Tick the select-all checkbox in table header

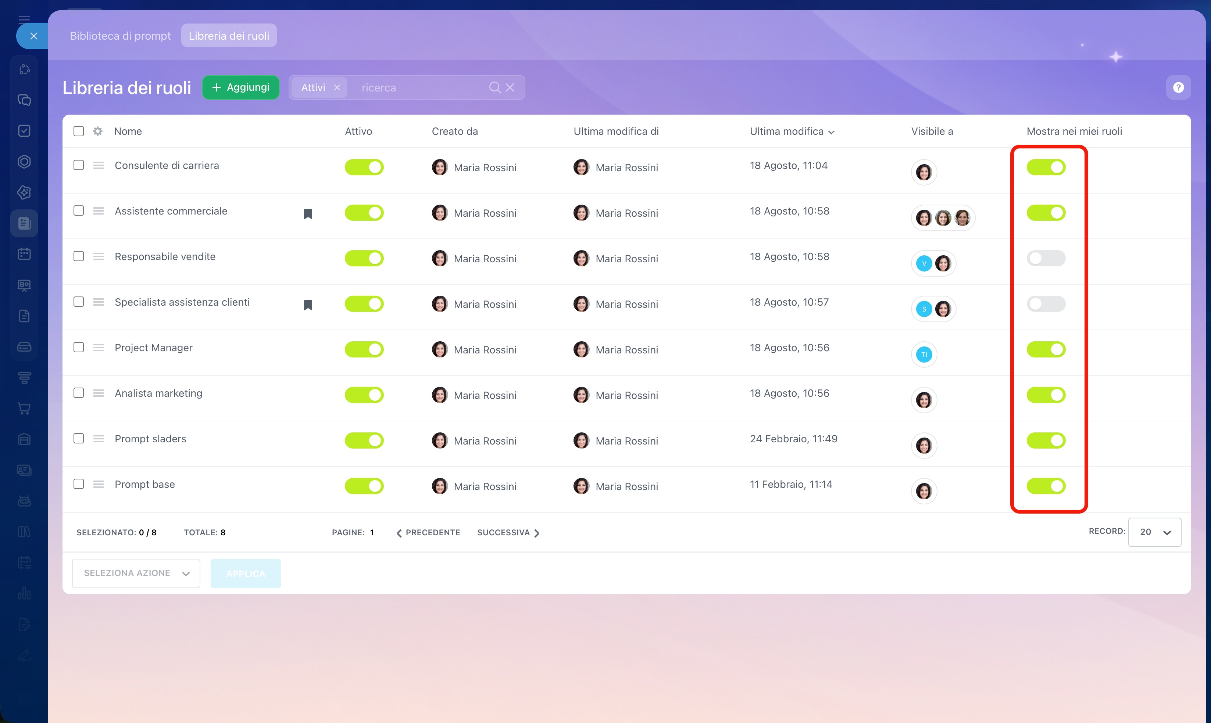79,131
